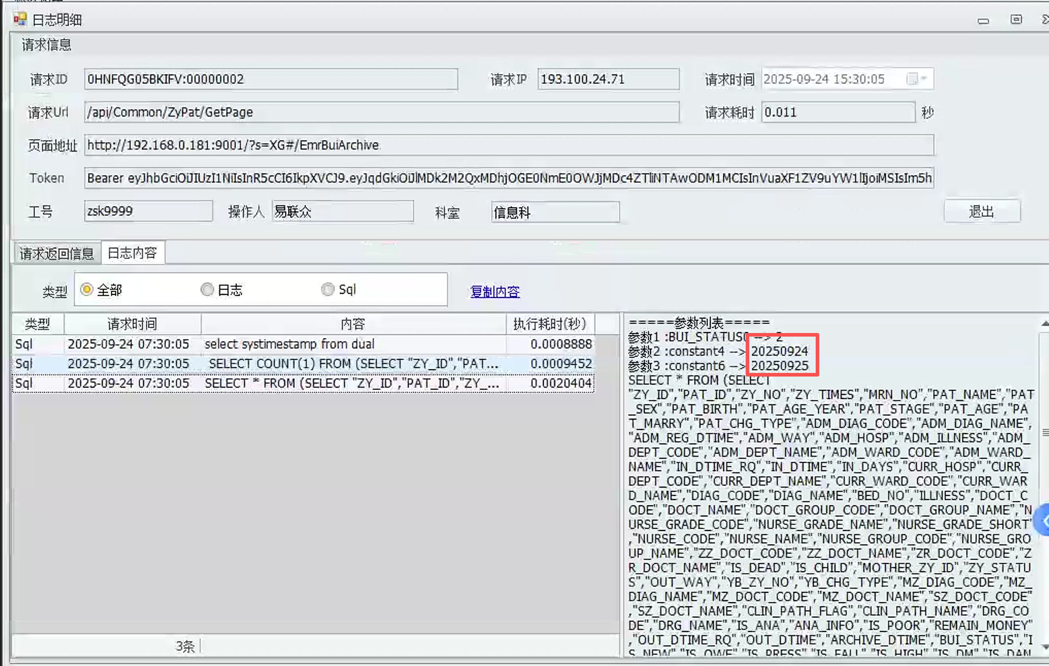Switch to the 日志内容 tab
The image size is (1049, 666).
point(132,253)
